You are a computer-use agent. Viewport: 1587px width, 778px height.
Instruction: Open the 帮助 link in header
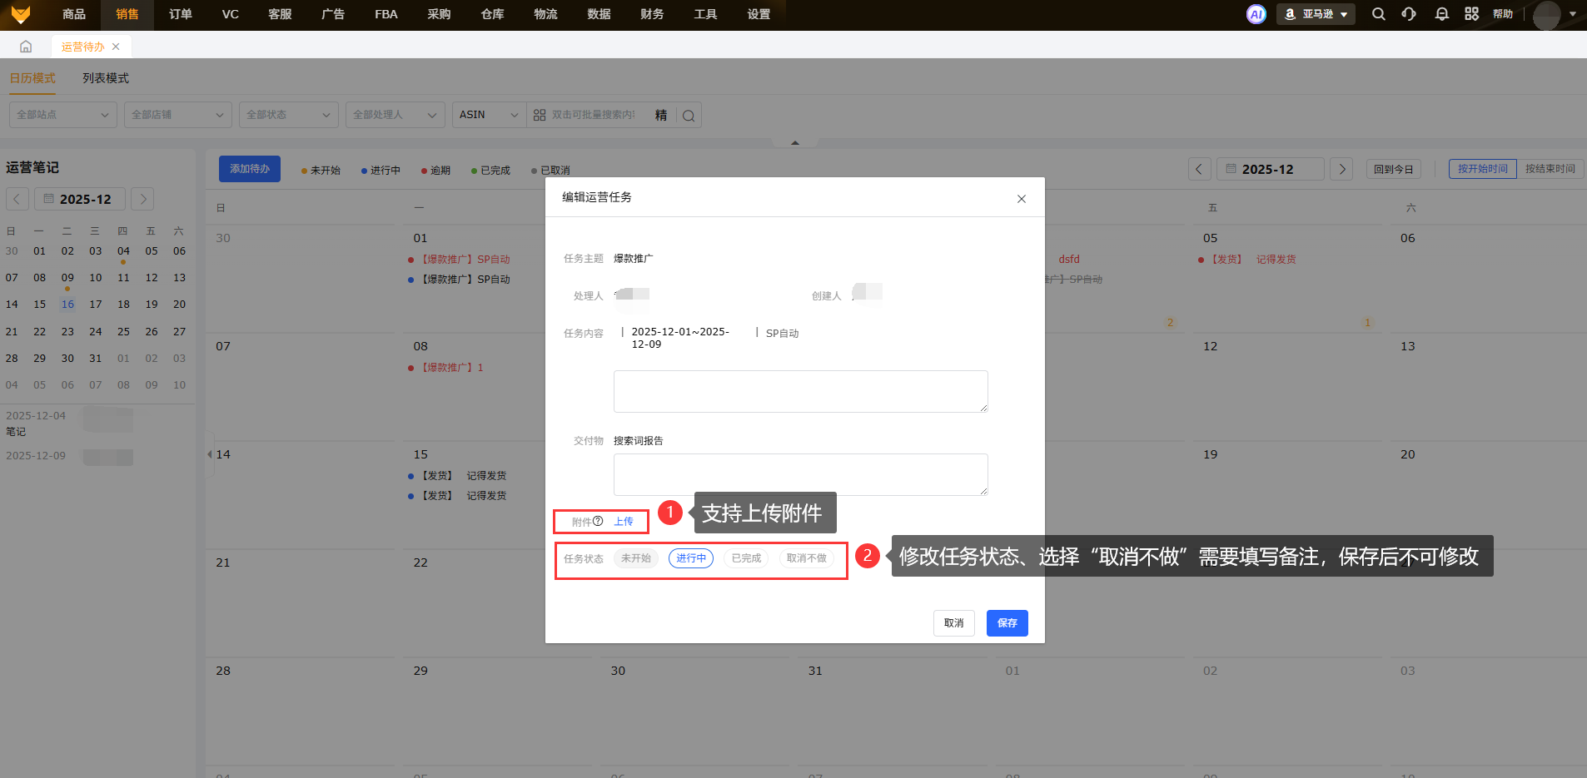[x=1503, y=14]
